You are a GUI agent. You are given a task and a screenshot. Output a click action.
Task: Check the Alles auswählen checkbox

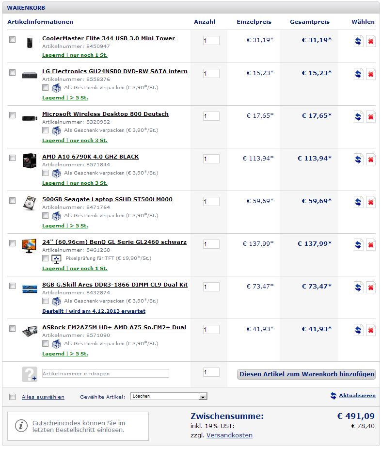tap(12, 397)
